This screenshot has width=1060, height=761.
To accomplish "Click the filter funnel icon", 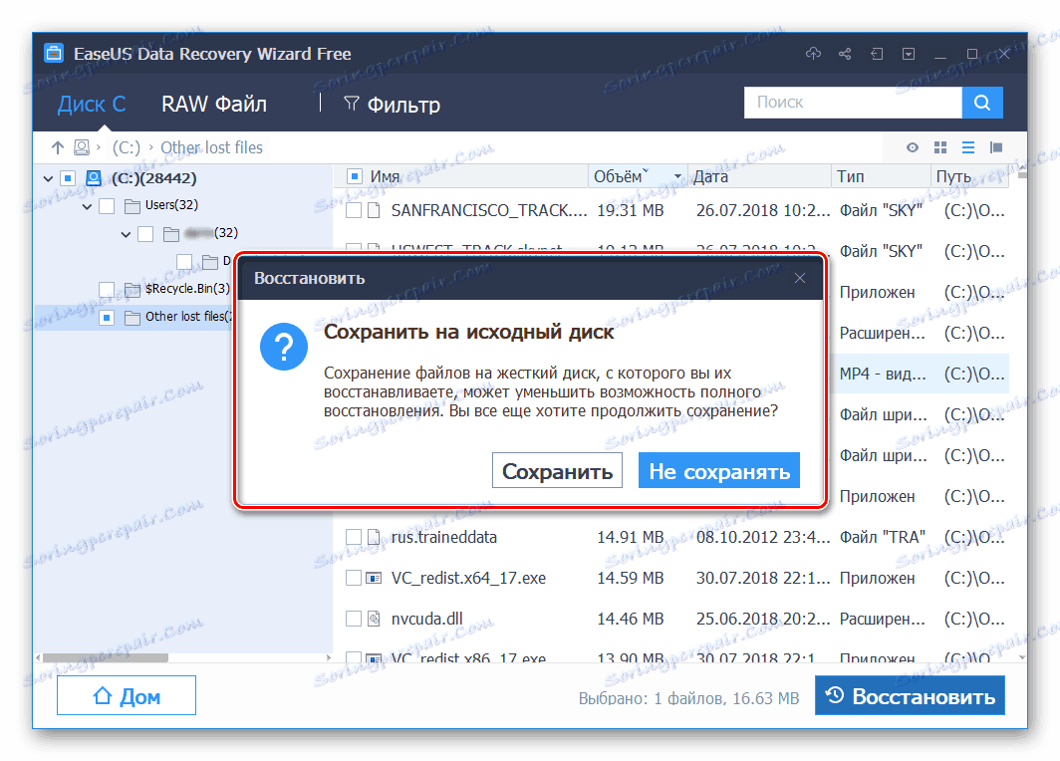I will click(351, 104).
